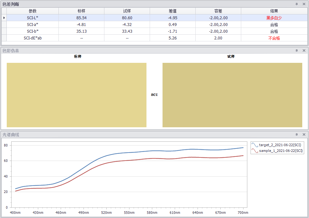The height and width of the screenshot is (218, 309).
Task: Click the 标样 column header
Action: 81,11
